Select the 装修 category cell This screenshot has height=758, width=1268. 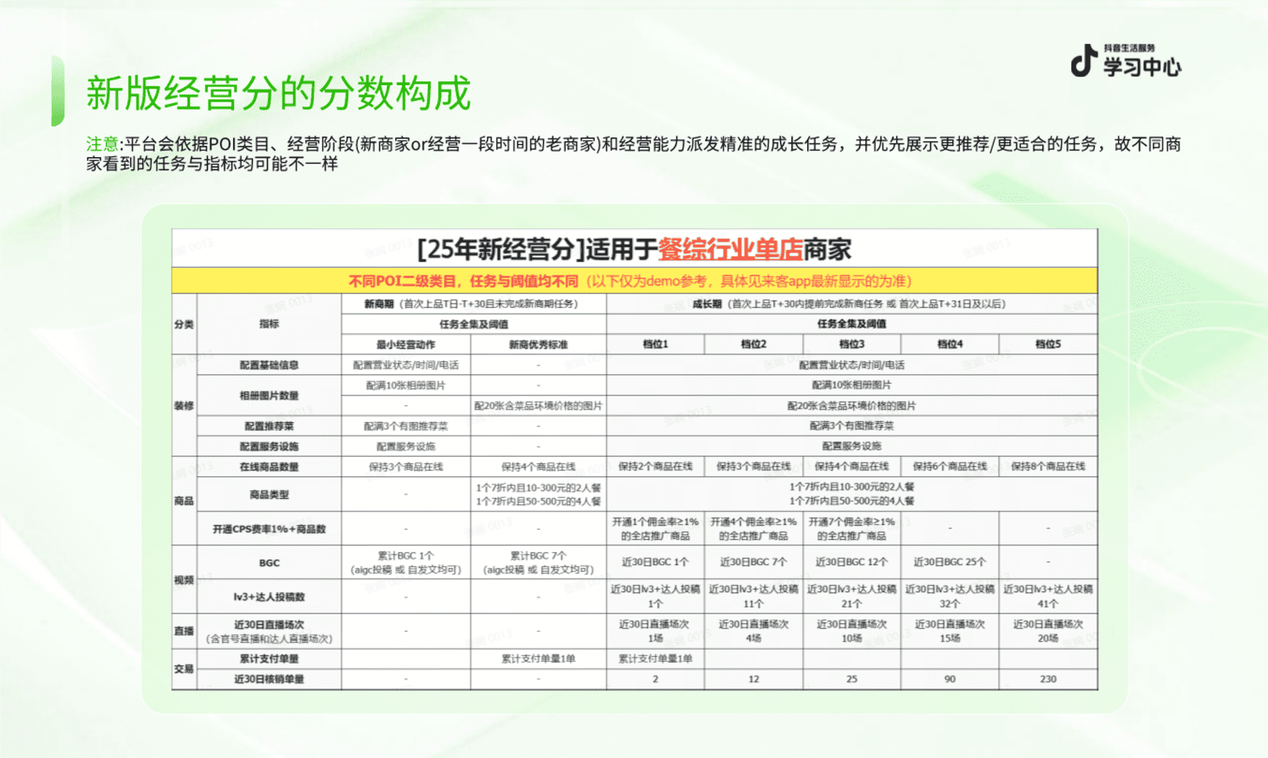(x=184, y=405)
